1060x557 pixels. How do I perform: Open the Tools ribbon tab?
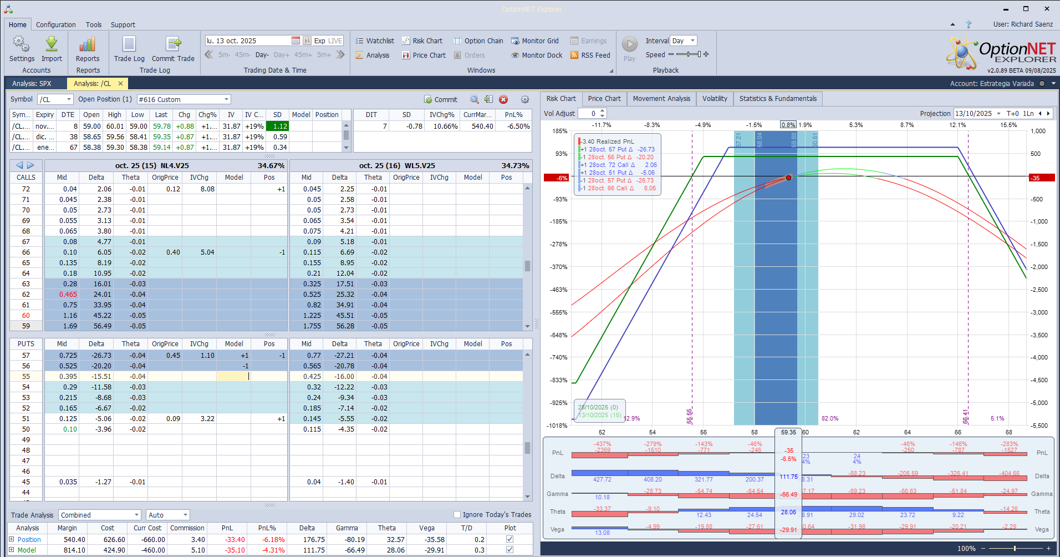[x=94, y=24]
